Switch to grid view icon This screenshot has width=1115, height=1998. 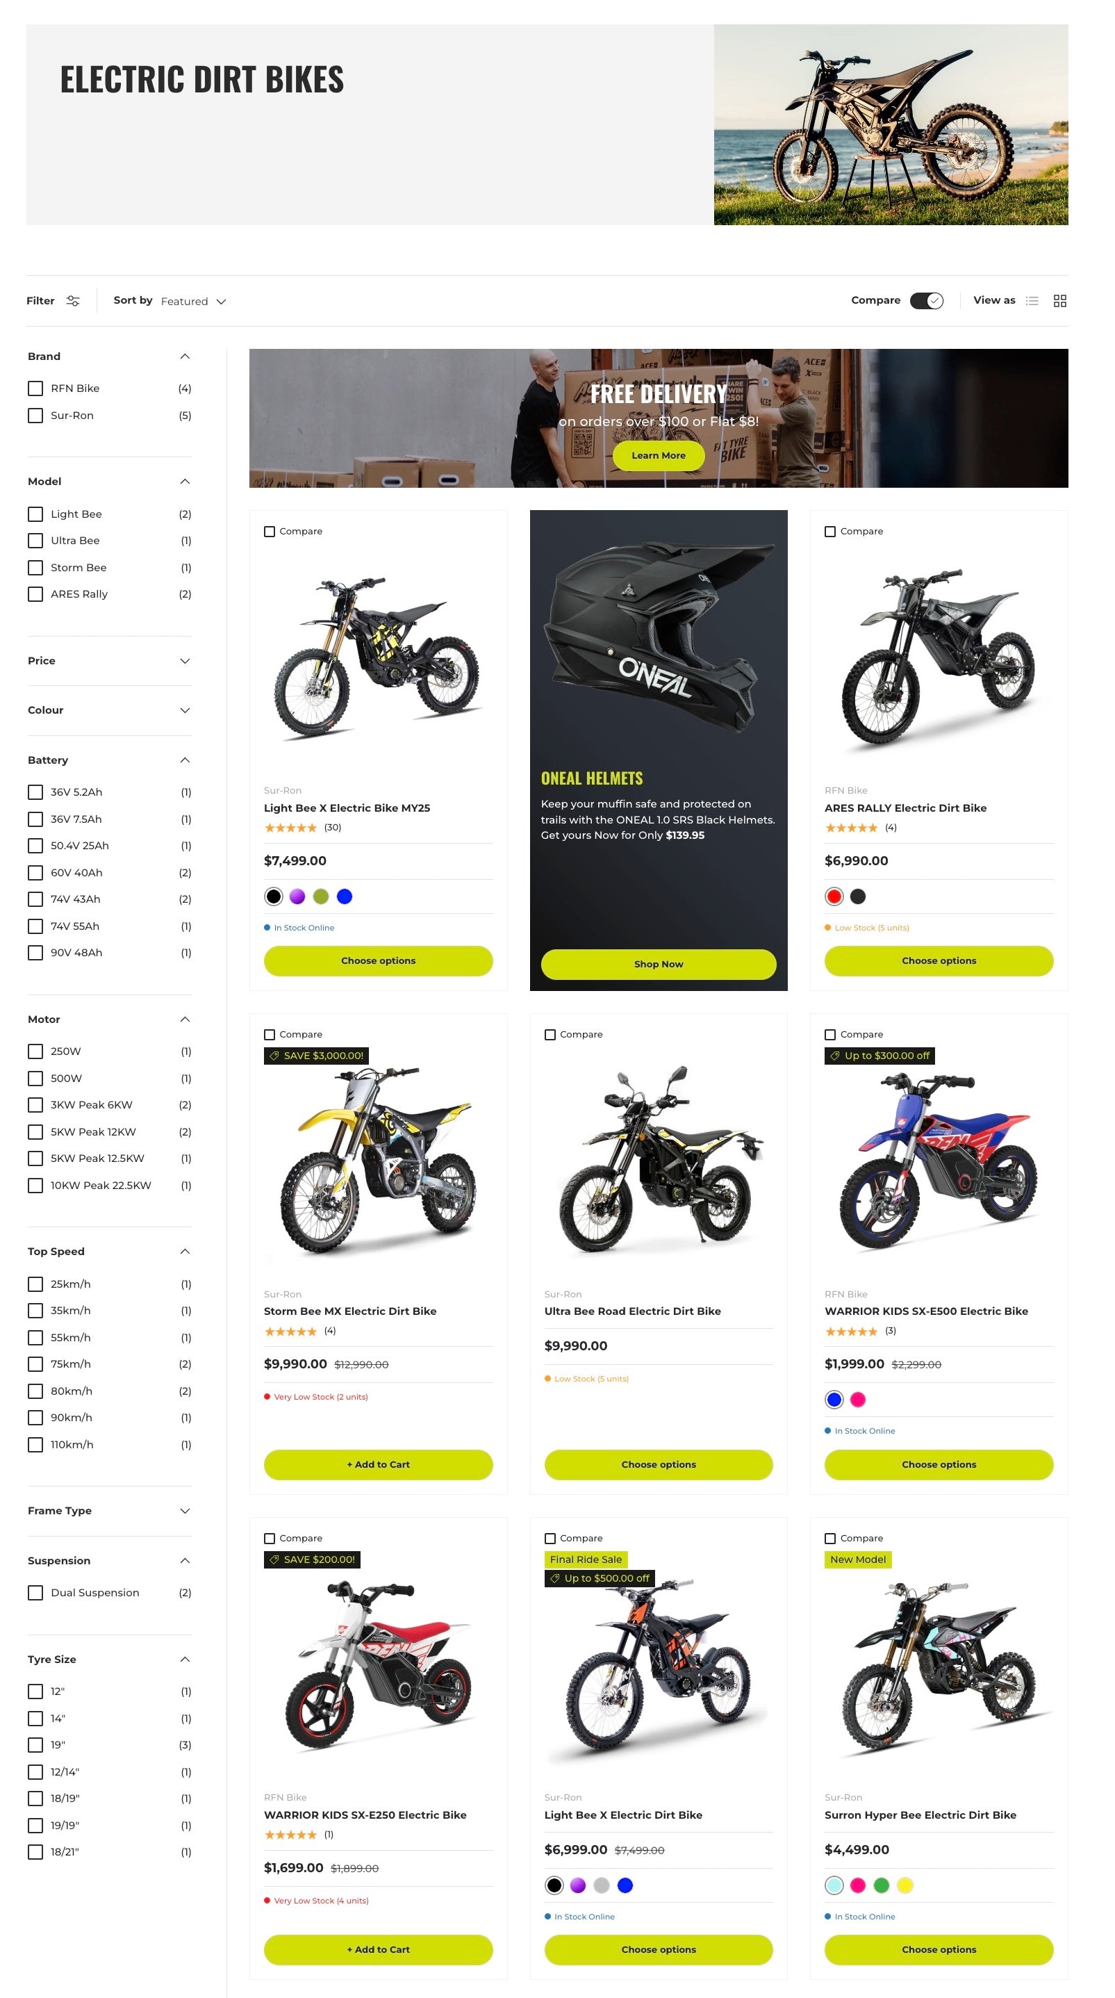[x=1060, y=301]
